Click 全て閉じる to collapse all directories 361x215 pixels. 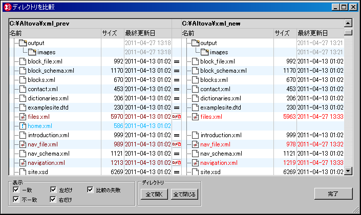click(x=184, y=195)
